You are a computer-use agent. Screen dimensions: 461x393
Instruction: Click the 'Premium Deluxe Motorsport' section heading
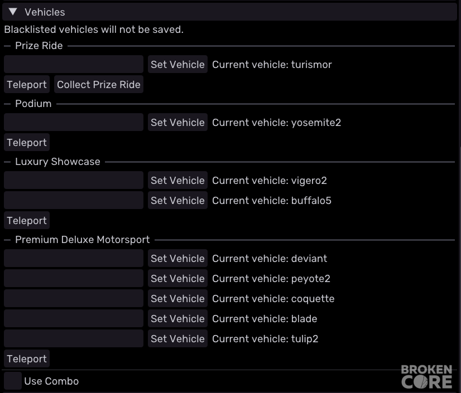[x=83, y=240]
